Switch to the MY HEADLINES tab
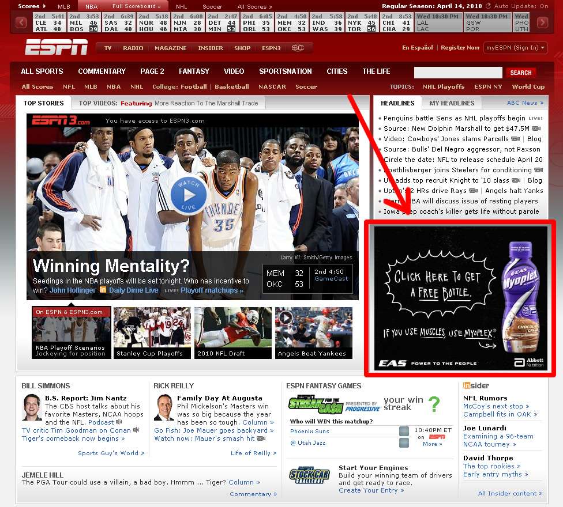This screenshot has height=507, width=563. [x=452, y=103]
